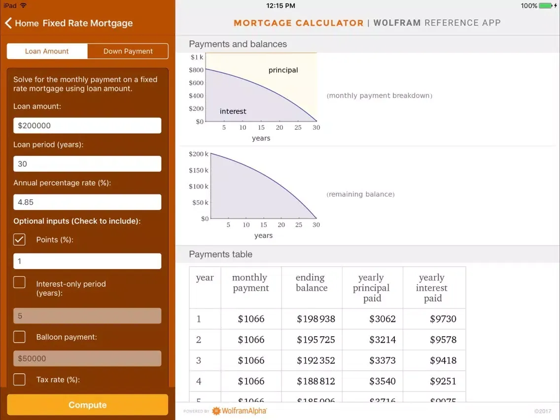Viewport: 560px width, 420px height.
Task: Switch to the Down Payment tab
Action: (x=128, y=51)
